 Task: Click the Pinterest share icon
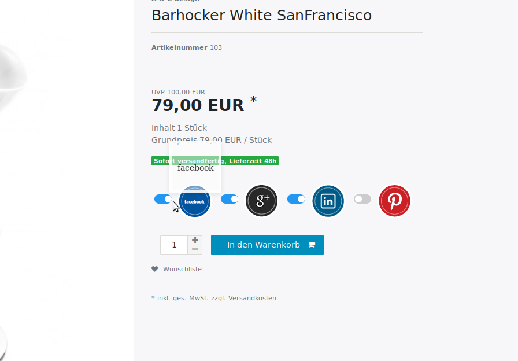coord(395,201)
